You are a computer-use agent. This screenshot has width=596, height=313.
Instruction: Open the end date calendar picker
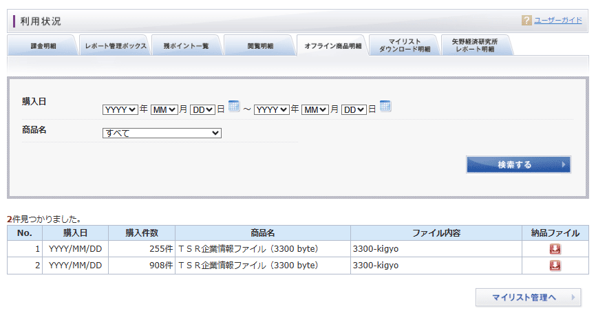(385, 107)
